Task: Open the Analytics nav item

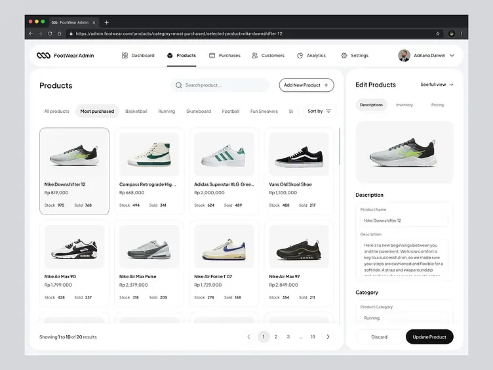Action: pyautogui.click(x=311, y=55)
